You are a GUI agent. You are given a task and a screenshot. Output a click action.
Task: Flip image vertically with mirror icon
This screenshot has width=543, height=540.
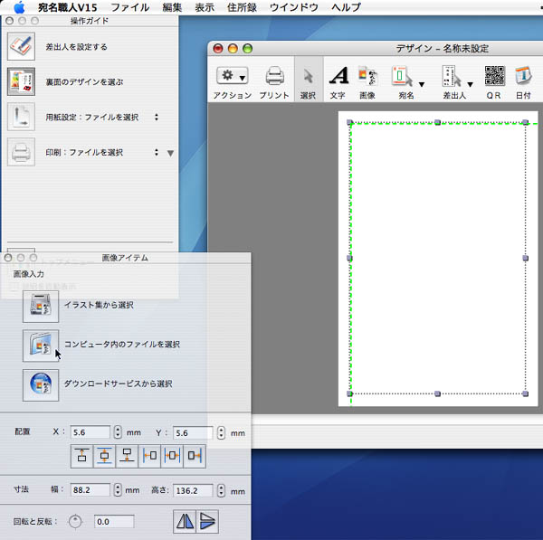[208, 521]
